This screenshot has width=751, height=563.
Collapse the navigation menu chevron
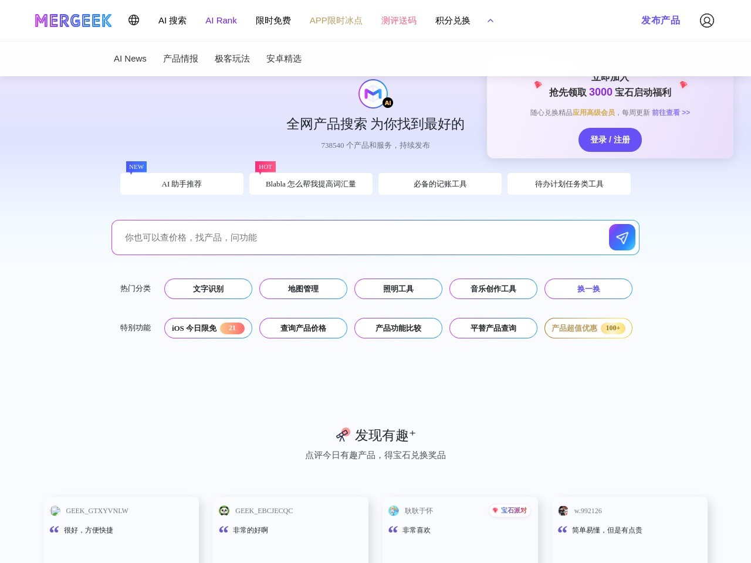click(490, 21)
